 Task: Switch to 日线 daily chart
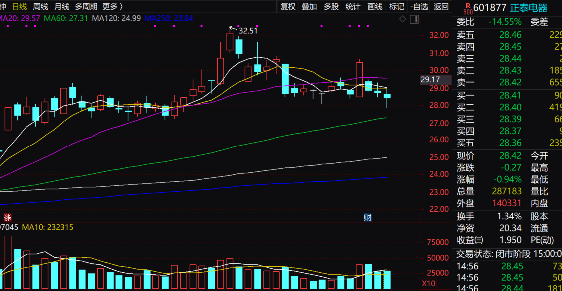point(20,6)
